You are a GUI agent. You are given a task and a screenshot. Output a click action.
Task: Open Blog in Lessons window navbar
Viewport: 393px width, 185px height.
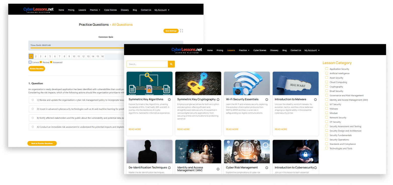(x=284, y=50)
